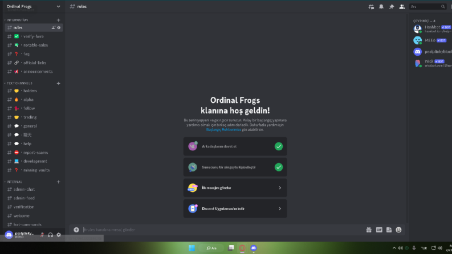Click the rules message input field
Screen dimensions: 452x254
point(222,230)
